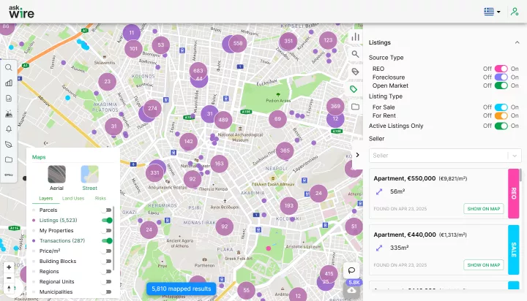Click the chat bubble icon on map
Viewport: 527px width, 301px height.
tap(351, 270)
